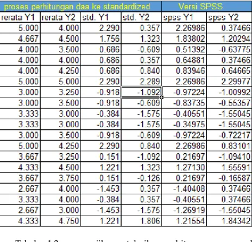
Task: Select the 'proses perhitungan daa ke standardized' header
Action: [80, 6]
